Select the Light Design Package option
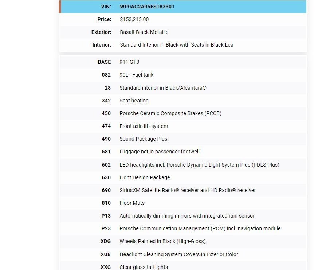Screen dimensions: 318x270 point(145,178)
